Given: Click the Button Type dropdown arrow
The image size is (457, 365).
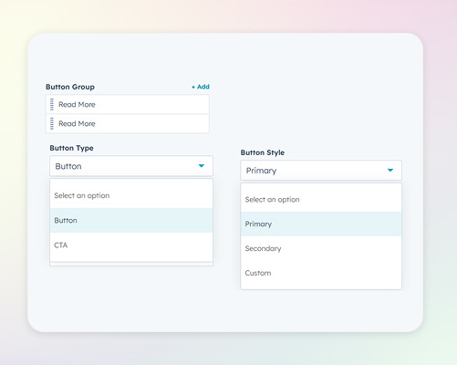Looking at the screenshot, I should [202, 166].
